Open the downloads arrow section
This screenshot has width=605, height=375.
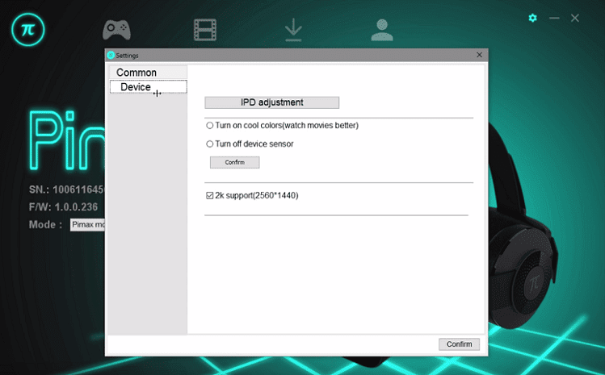point(293,30)
